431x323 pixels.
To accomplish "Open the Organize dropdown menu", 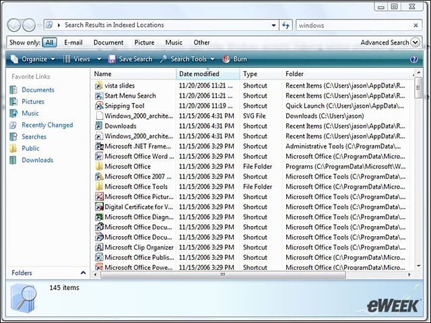I will (x=33, y=59).
